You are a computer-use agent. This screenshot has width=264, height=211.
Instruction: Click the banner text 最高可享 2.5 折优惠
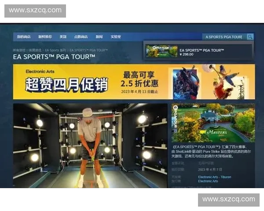(139, 79)
